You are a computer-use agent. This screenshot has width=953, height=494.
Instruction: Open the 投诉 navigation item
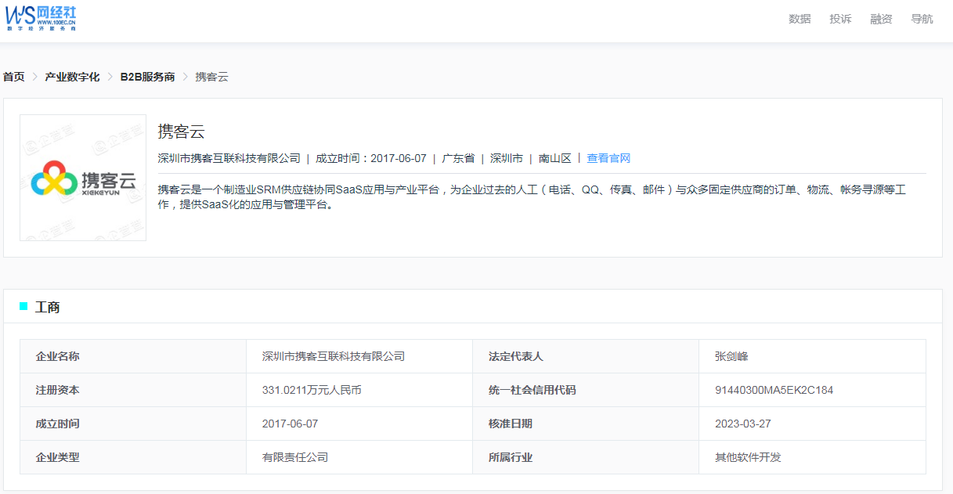[x=840, y=19]
